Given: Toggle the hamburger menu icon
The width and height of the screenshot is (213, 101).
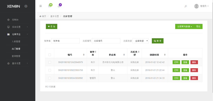Looking at the screenshot, I should [x=40, y=6].
